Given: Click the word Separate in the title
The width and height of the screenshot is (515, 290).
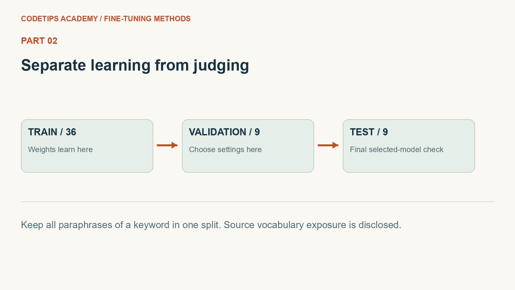Looking at the screenshot, I should point(54,66).
